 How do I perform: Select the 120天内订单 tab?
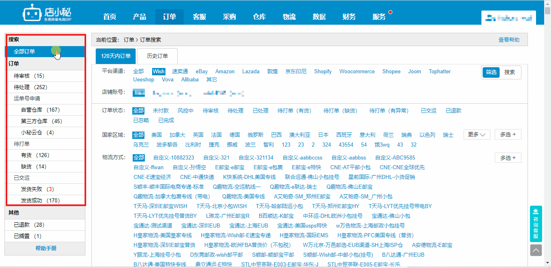[x=116, y=56]
